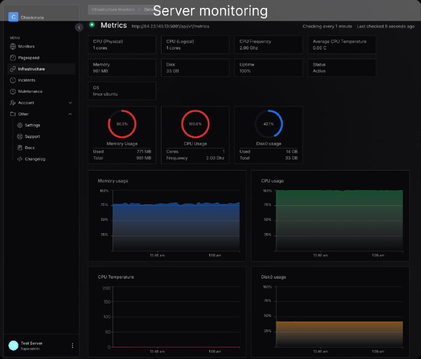
Task: Click the TS user avatar
Action: (13, 345)
